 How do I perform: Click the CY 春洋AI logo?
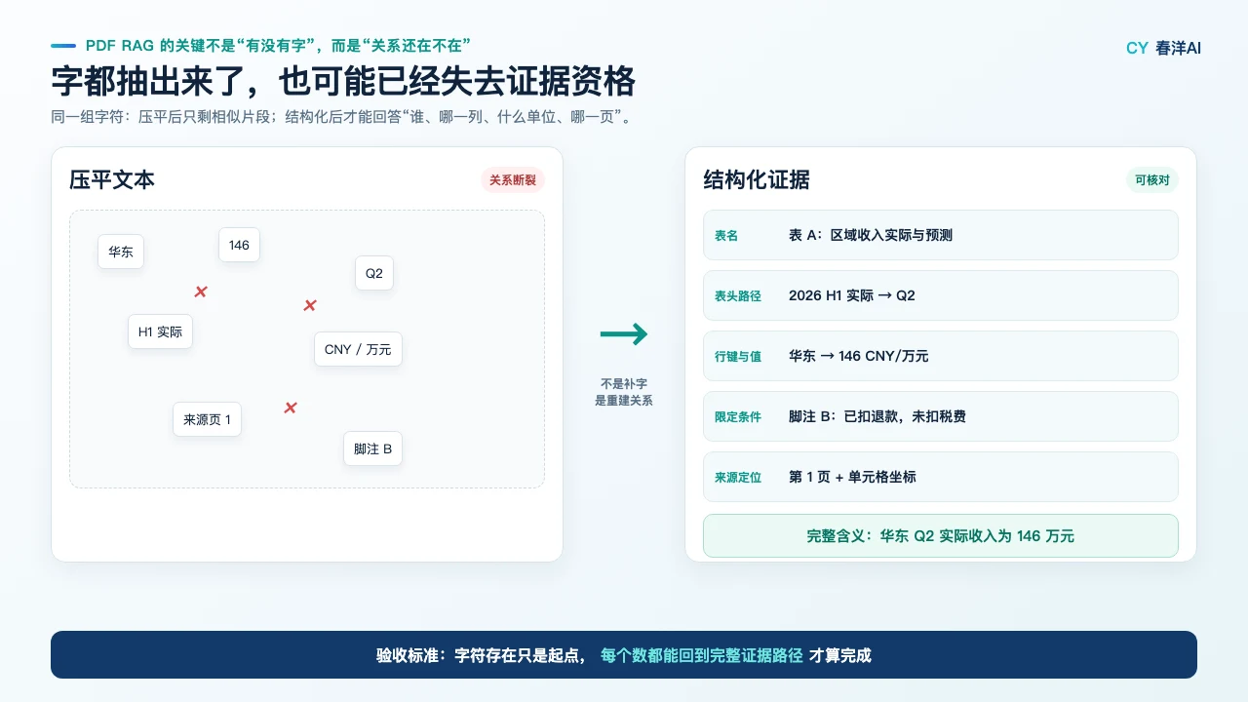coord(1163,48)
